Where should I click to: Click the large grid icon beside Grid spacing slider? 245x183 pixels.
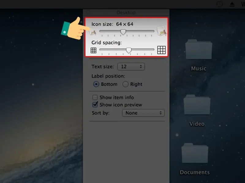[x=161, y=50]
